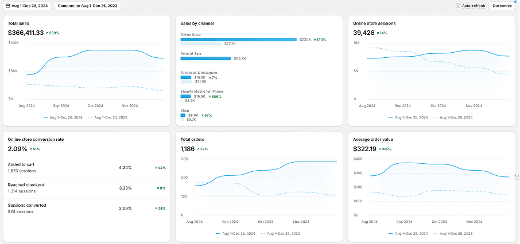Viewport: 520px width, 244px height.
Task: Open the Compare to date range selector
Action: click(x=87, y=6)
